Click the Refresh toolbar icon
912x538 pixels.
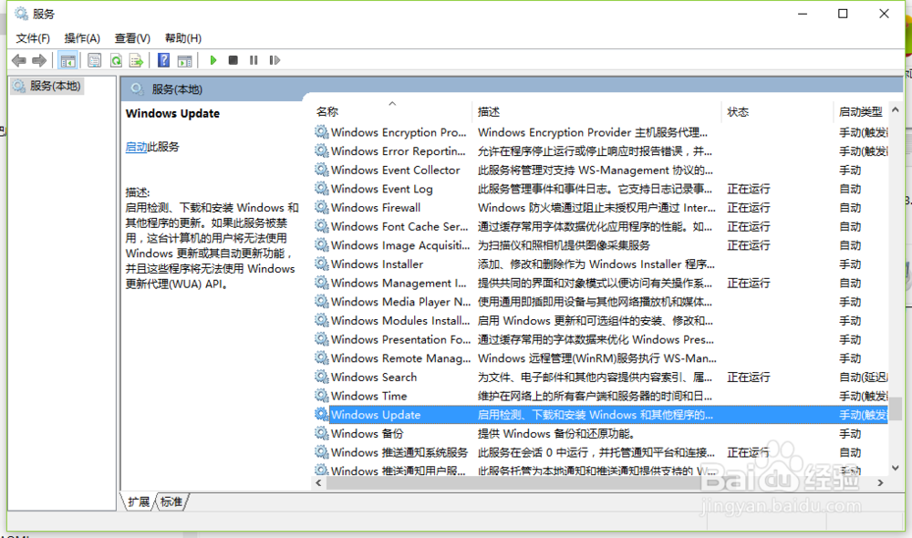coord(116,60)
